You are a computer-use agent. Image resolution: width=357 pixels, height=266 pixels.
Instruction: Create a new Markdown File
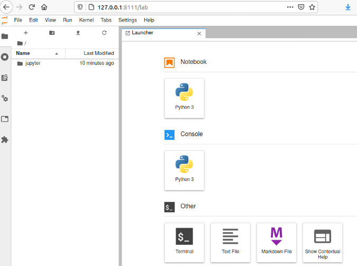click(x=276, y=242)
